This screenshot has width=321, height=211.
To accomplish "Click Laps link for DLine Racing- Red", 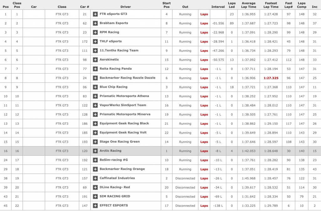I will [x=204, y=188].
